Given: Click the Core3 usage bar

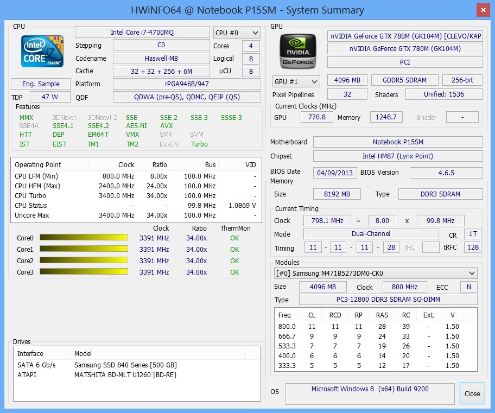Looking at the screenshot, I should [84, 271].
